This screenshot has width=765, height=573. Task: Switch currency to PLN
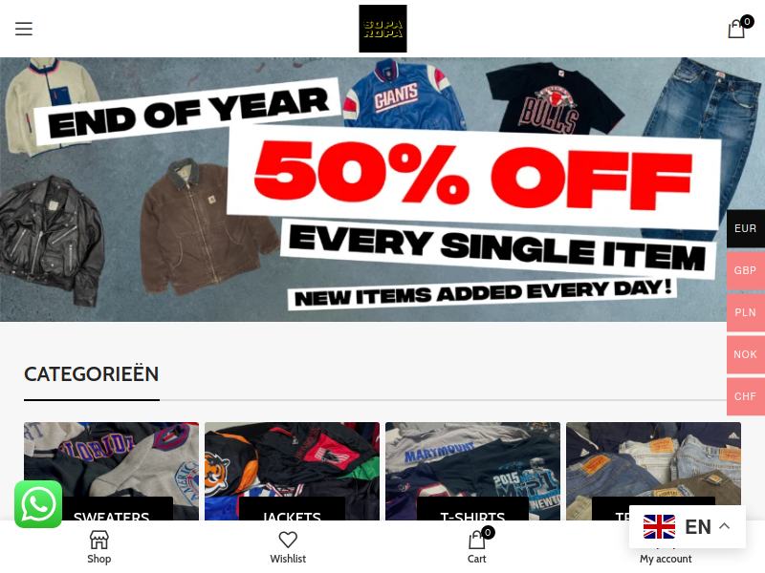pyautogui.click(x=746, y=312)
